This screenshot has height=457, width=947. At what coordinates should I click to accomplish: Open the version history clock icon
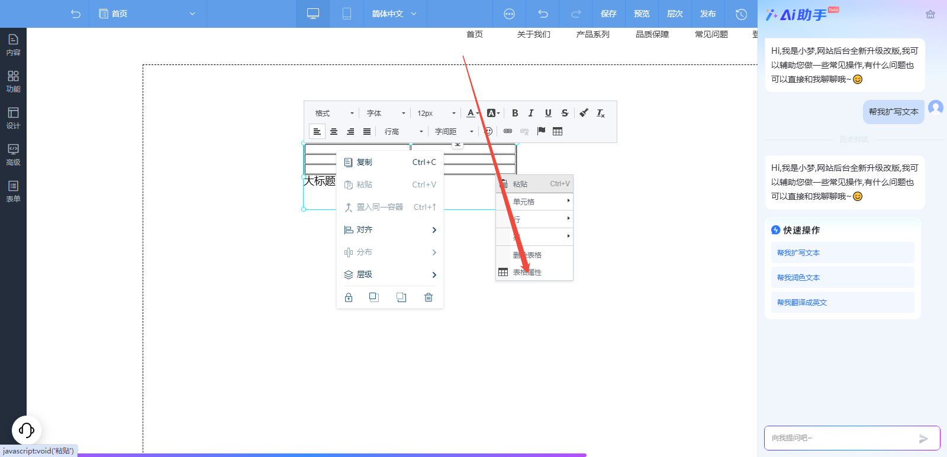(x=741, y=14)
